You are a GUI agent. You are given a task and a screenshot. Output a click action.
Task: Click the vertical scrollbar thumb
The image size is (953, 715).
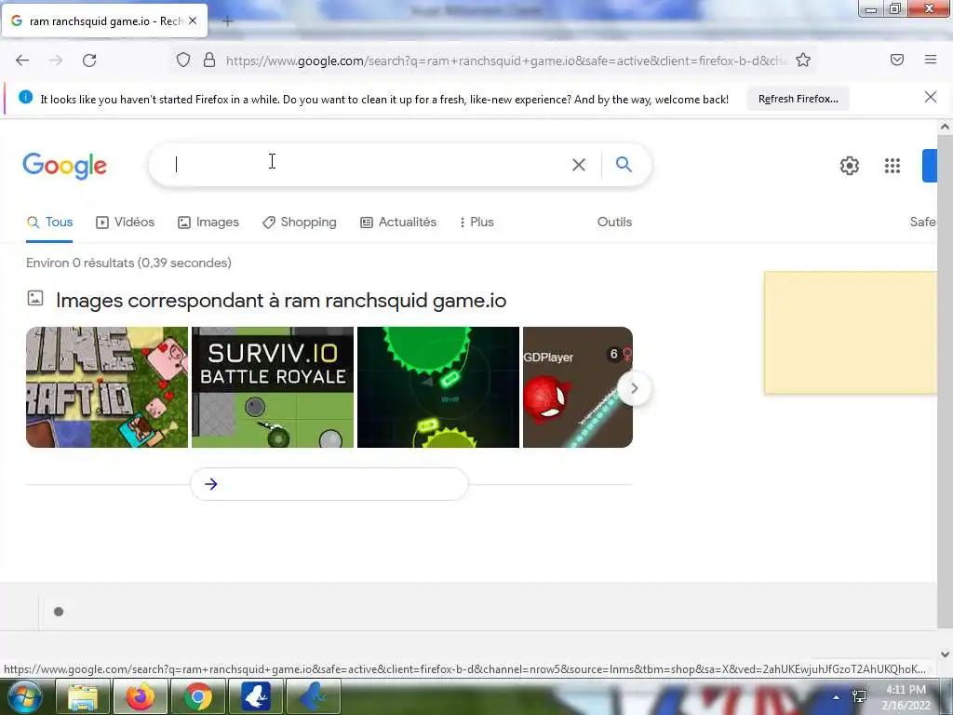point(945,381)
